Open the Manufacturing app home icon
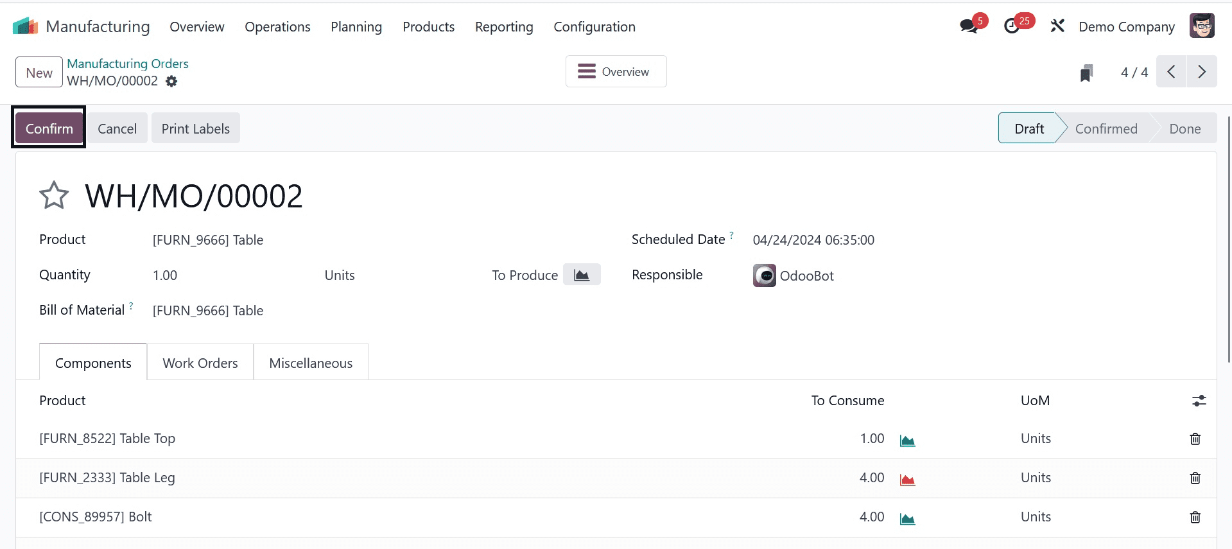 pyautogui.click(x=26, y=26)
